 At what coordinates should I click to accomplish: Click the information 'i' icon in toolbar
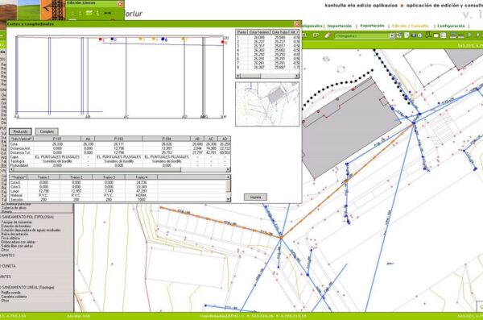[x=419, y=35]
